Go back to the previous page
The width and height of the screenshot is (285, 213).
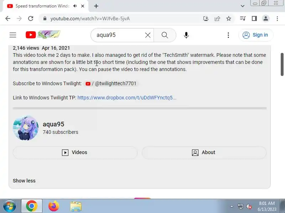(x=8, y=18)
